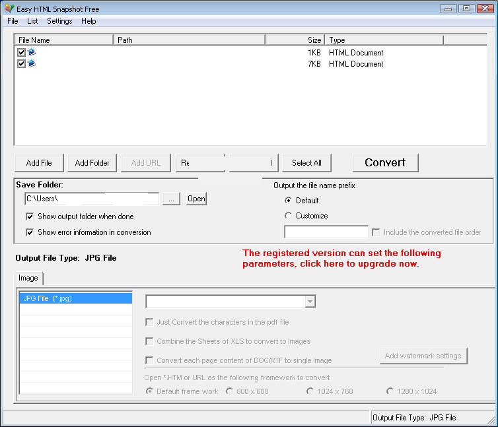Viewport: 498px width, 427px height.
Task: Click HTML Document type in the 7KB row
Action: tap(356, 64)
